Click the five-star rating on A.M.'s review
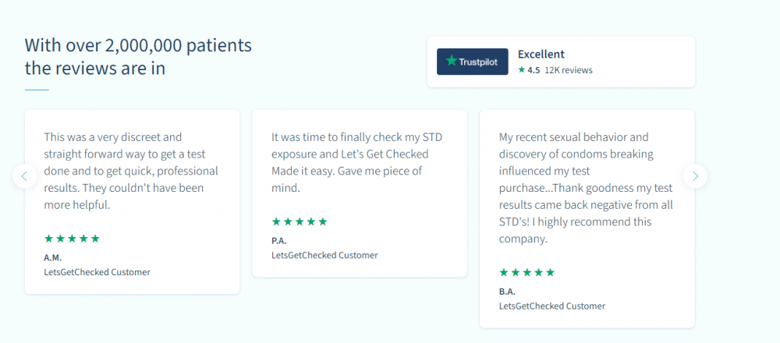 tap(72, 239)
